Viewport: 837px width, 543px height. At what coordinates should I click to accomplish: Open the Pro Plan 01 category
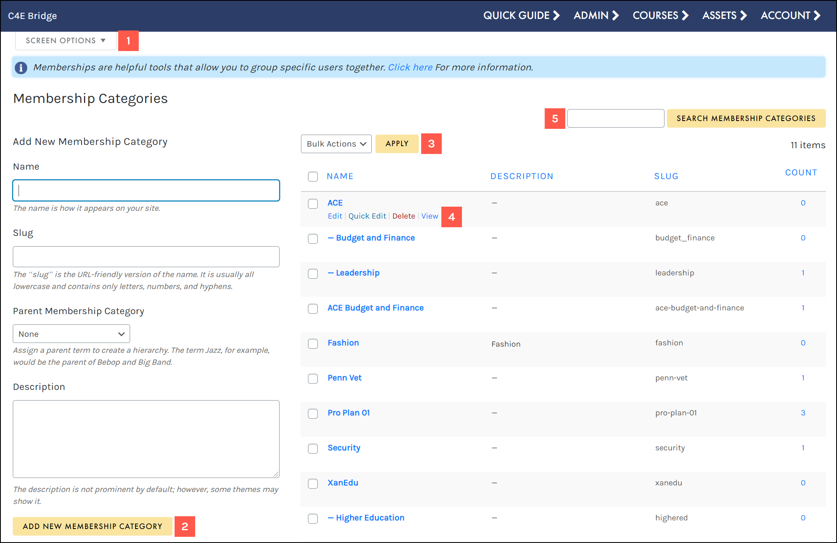(349, 413)
